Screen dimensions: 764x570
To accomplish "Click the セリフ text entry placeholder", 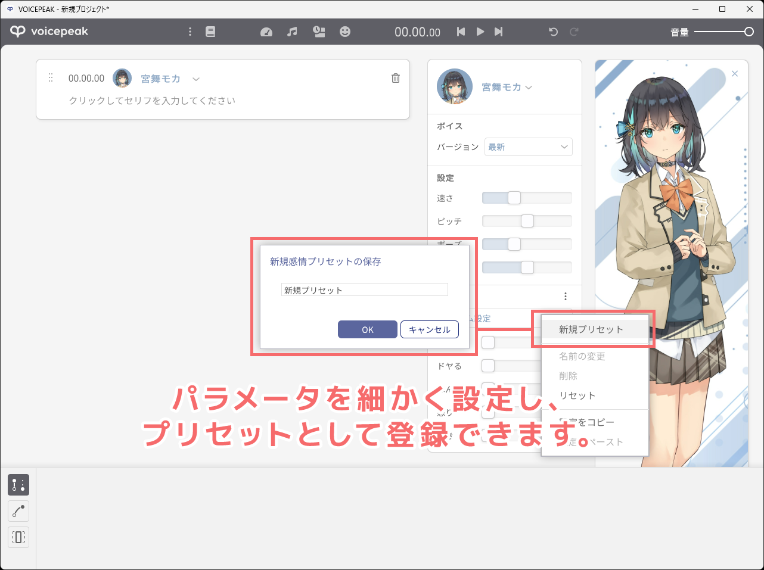I will 152,101.
